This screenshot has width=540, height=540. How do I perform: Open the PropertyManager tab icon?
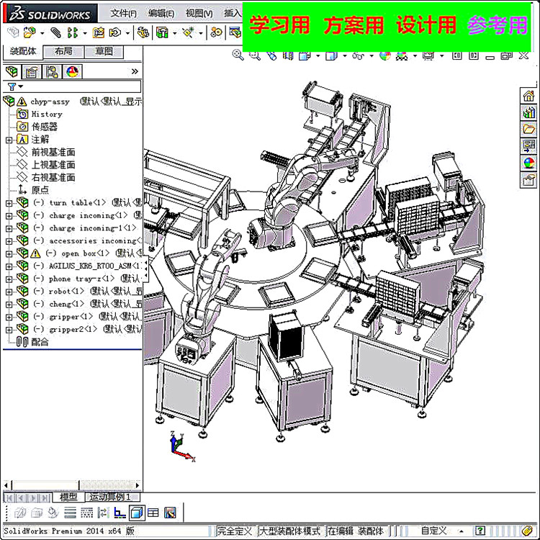click(x=32, y=71)
